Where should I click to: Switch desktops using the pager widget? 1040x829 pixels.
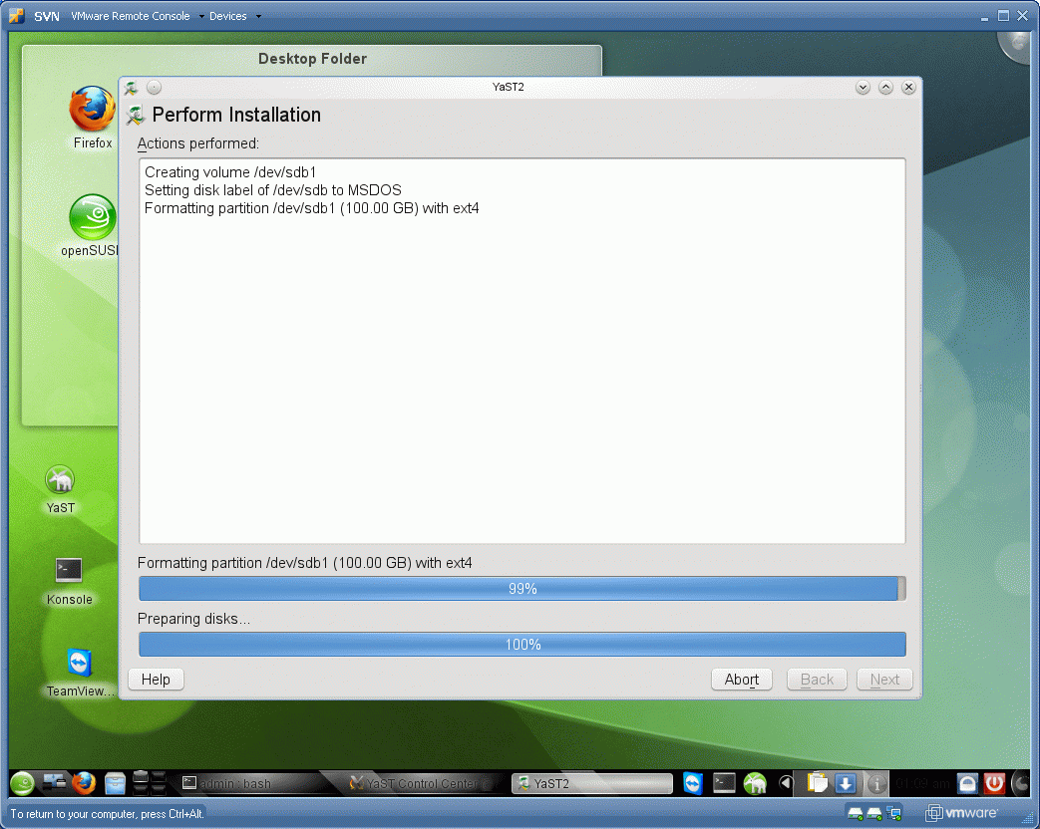pyautogui.click(x=149, y=783)
